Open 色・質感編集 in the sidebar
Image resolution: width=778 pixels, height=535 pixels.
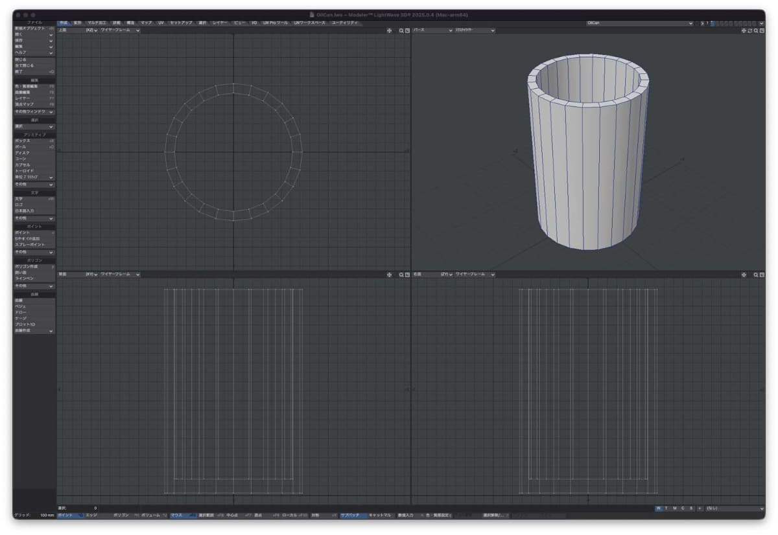click(34, 86)
